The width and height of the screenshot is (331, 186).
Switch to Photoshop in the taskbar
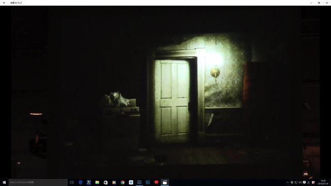148,182
